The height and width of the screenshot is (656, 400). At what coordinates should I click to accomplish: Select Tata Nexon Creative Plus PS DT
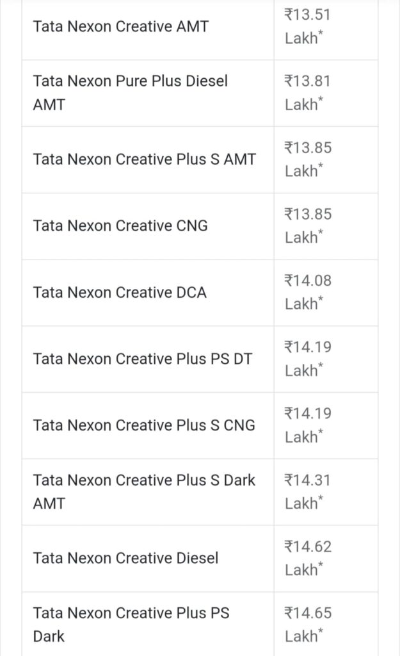143,359
